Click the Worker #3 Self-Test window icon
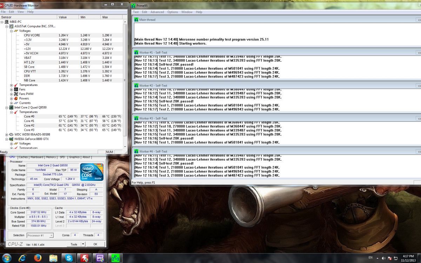The width and height of the screenshot is (421, 263). 136,119
